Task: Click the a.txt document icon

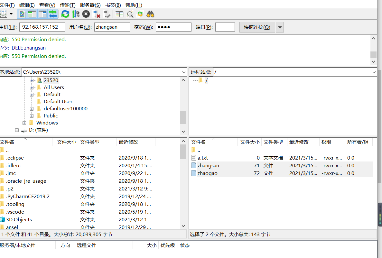Action: point(194,158)
